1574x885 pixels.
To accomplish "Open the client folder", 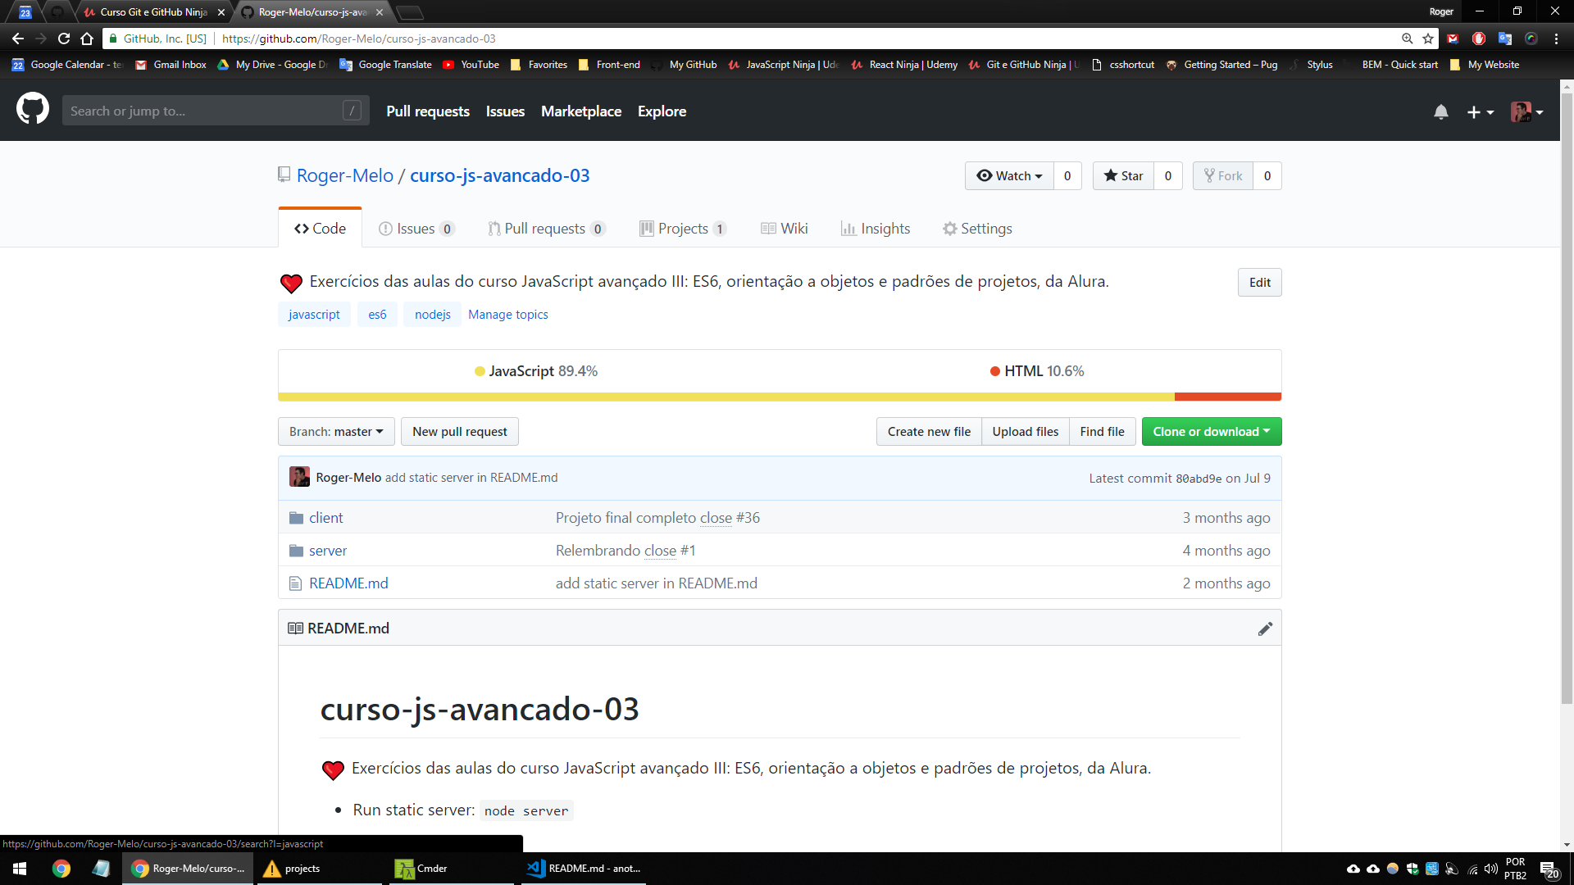I will click(x=325, y=518).
